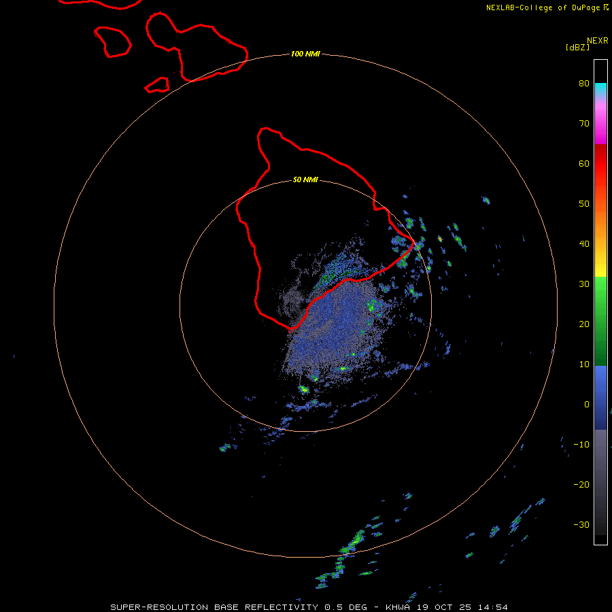Click the -30 value on the dBZ scale
612x612 pixels.
pyautogui.click(x=581, y=525)
